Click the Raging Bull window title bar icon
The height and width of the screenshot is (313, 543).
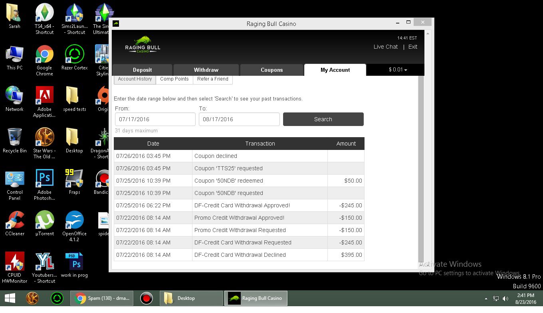116,24
